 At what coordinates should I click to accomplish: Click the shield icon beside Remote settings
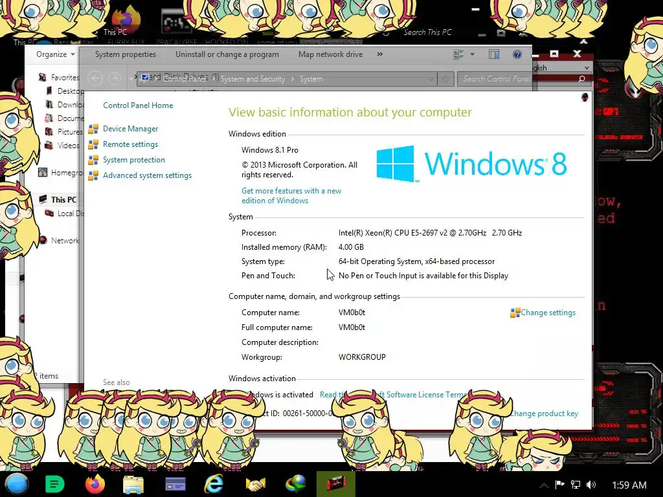point(93,144)
